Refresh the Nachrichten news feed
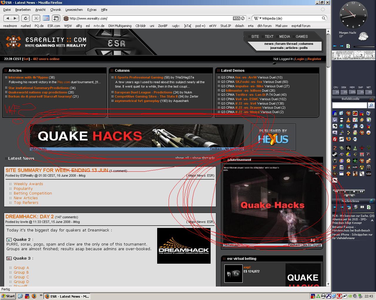Image resolution: width=376 pixels, height=300 pixels. coord(369,207)
